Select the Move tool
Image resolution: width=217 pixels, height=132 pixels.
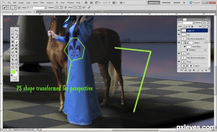coord(17,30)
